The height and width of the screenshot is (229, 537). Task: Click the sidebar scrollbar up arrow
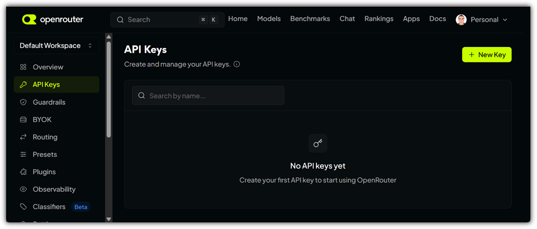[109, 37]
